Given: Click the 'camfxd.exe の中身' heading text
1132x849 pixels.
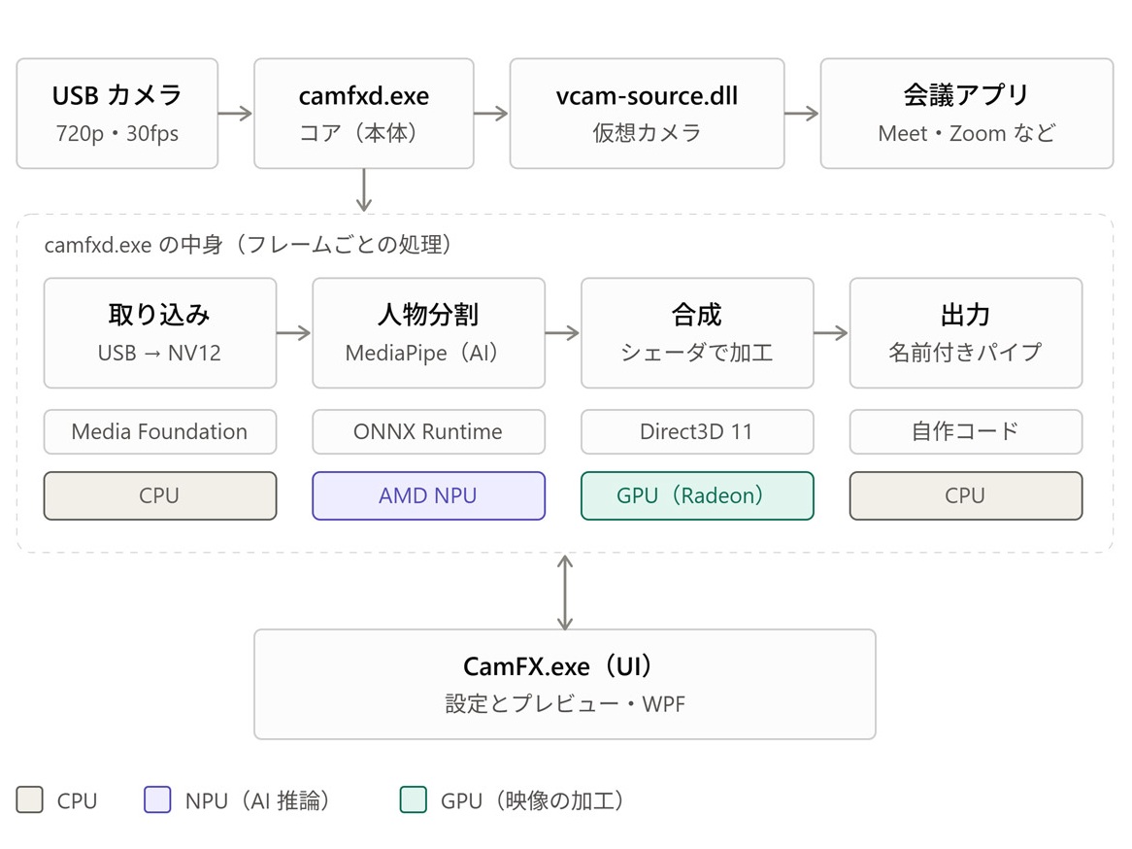Looking at the screenshot, I should (248, 245).
